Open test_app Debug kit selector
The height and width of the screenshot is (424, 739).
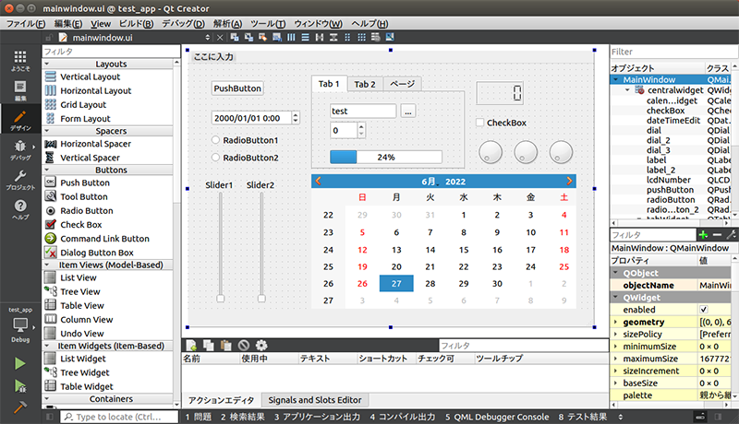click(20, 325)
